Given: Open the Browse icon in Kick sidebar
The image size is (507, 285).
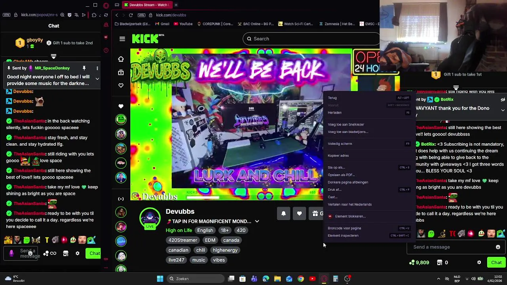Looking at the screenshot, I should pyautogui.click(x=121, y=72).
